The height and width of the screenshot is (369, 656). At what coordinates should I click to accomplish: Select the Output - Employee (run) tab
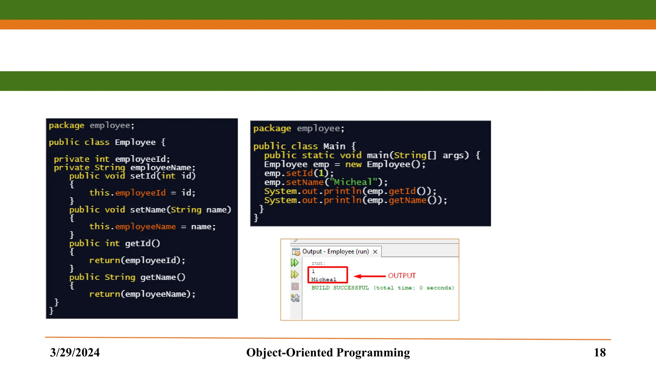(335, 251)
